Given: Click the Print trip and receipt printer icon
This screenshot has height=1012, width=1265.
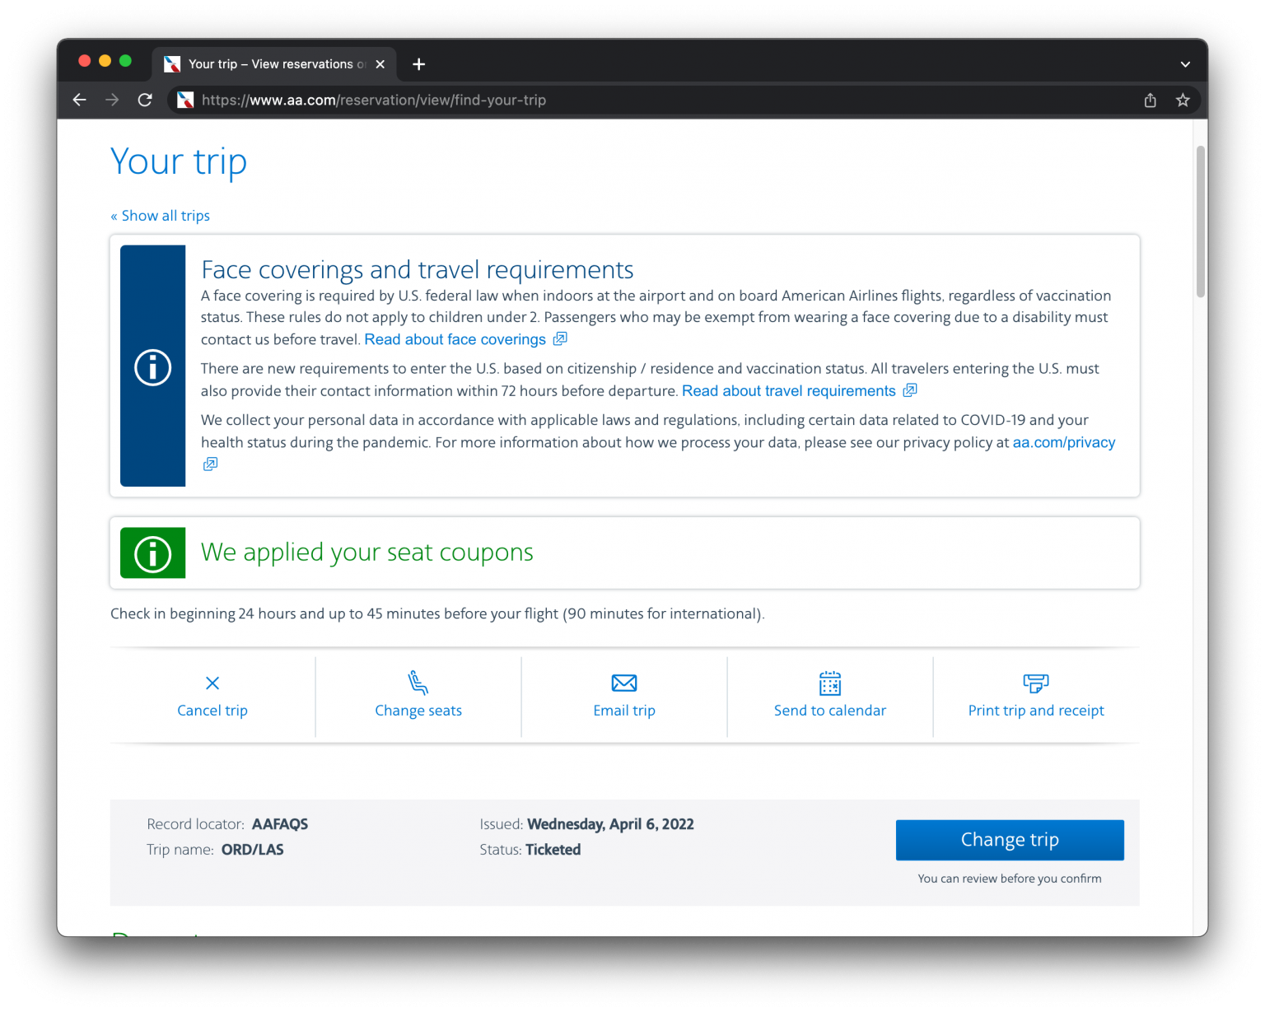Looking at the screenshot, I should point(1035,683).
